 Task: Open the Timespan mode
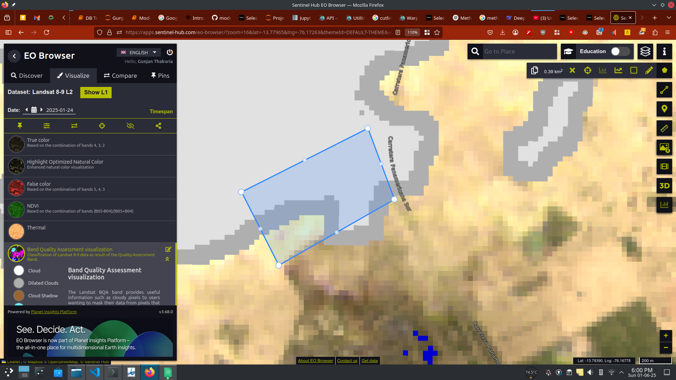pyautogui.click(x=161, y=112)
